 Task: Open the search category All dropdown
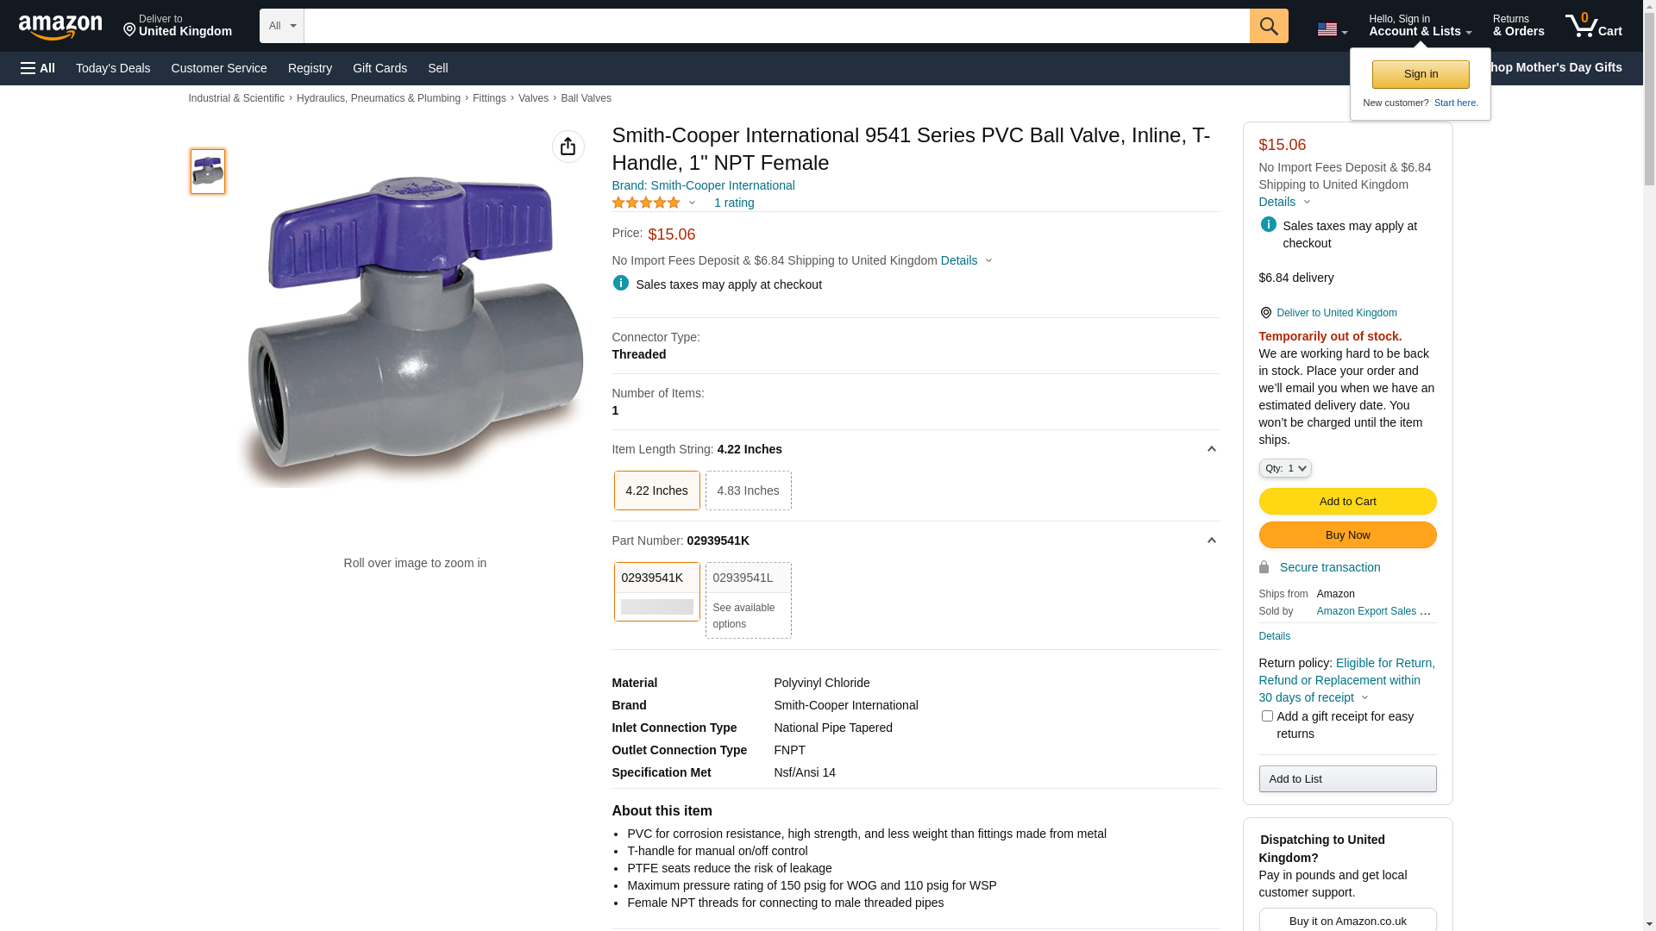click(x=282, y=26)
